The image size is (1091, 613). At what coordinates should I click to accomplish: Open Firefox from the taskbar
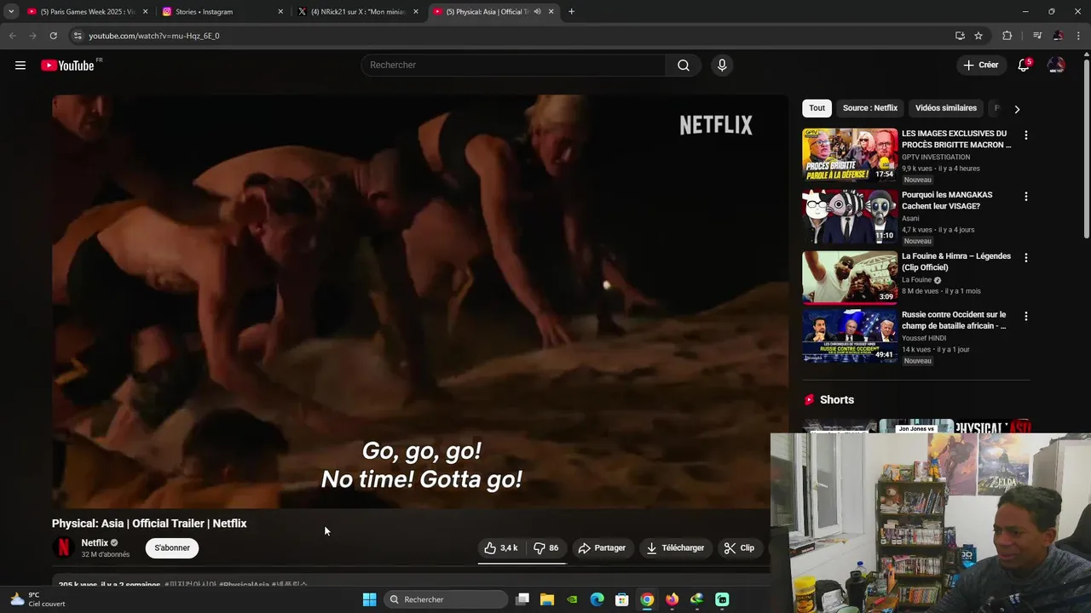tap(672, 599)
